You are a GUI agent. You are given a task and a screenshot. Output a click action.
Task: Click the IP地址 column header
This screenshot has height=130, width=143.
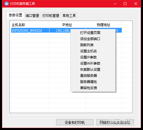click(67, 25)
